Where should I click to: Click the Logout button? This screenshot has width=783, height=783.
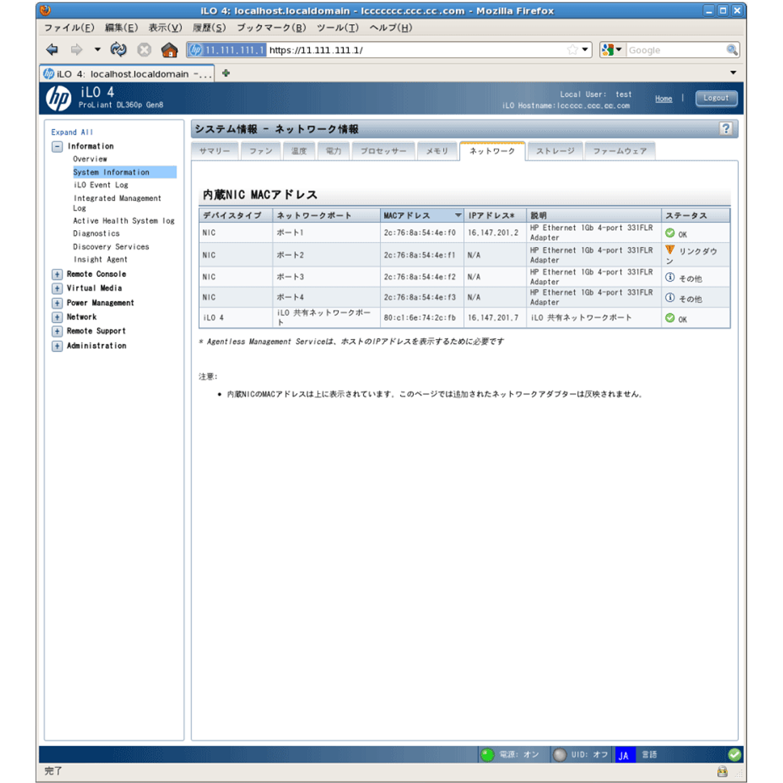coord(716,98)
